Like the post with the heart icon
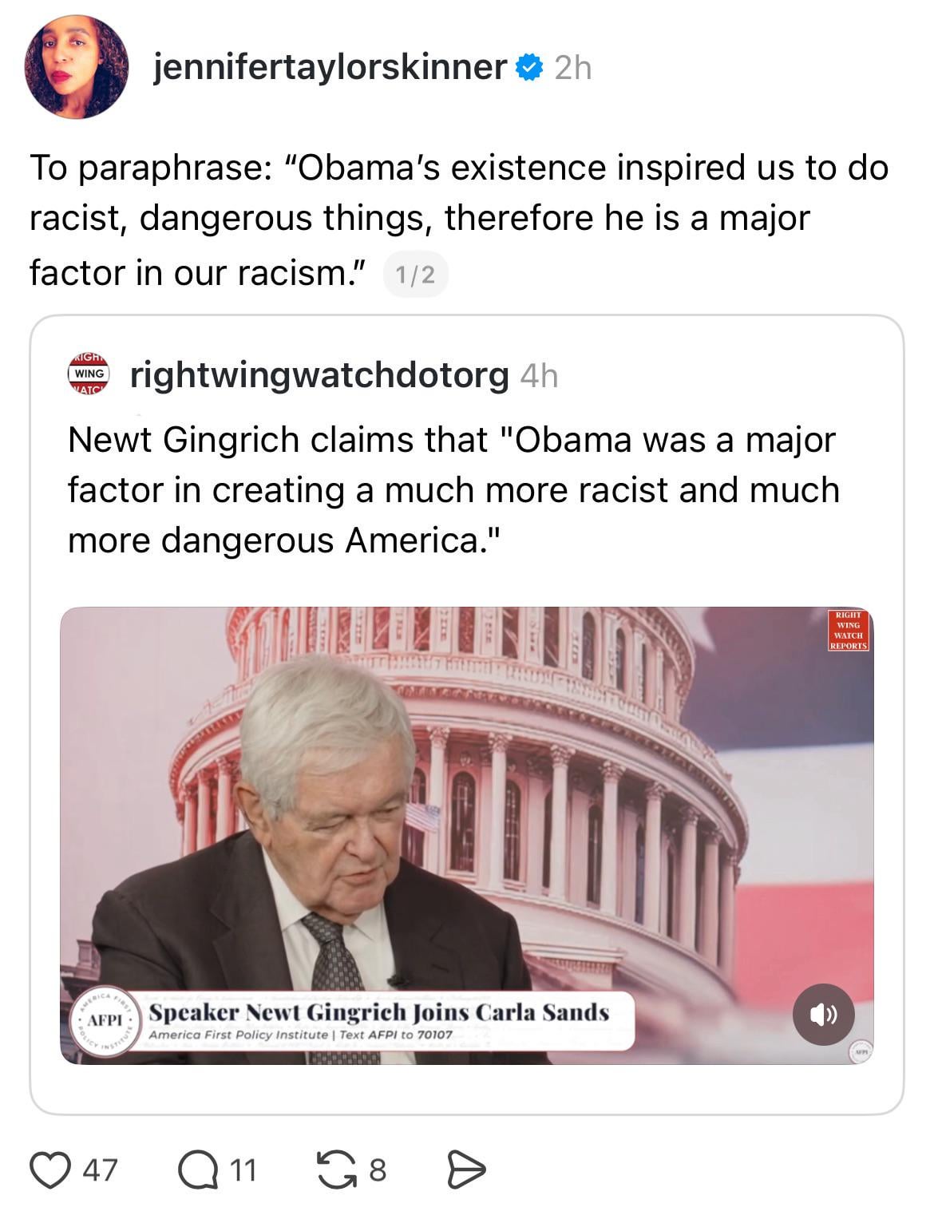The height and width of the screenshot is (1223, 934). (49, 1170)
